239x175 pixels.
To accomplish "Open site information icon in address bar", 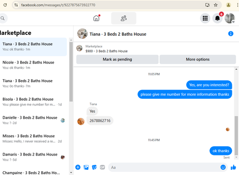I will coord(16,5).
